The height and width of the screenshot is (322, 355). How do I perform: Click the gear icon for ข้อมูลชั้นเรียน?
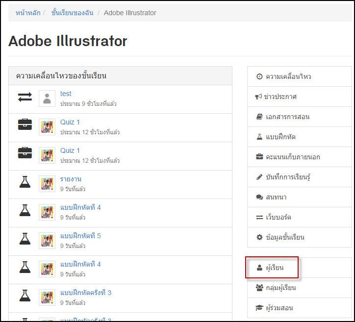259,237
